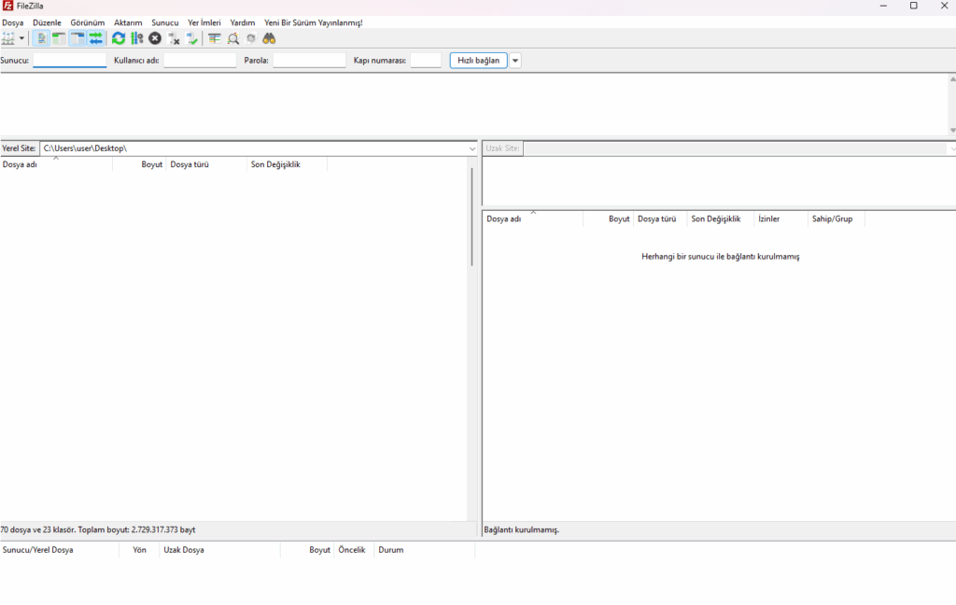This screenshot has width=956, height=605.
Task: Open the Düzenle menu
Action: click(47, 22)
